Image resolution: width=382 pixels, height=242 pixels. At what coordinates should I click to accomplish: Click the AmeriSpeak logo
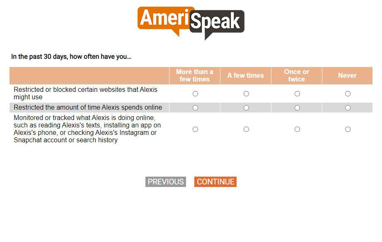191,22
